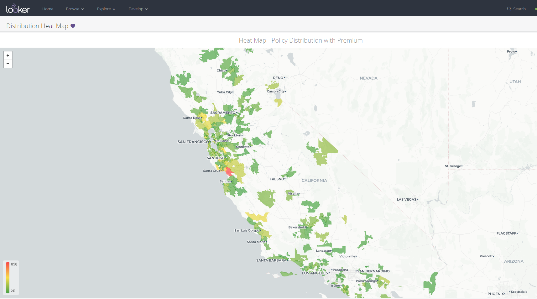
Task: Favorite the dashboard with heart icon
Action: click(x=73, y=26)
